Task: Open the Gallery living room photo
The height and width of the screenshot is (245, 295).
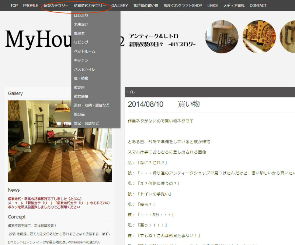Action: (60, 141)
